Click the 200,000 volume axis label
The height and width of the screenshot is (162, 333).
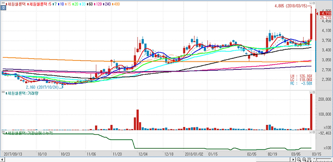[x=324, y=99]
